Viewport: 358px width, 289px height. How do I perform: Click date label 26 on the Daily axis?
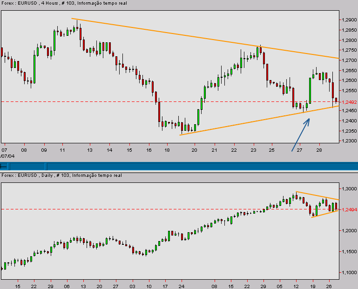point(329,286)
